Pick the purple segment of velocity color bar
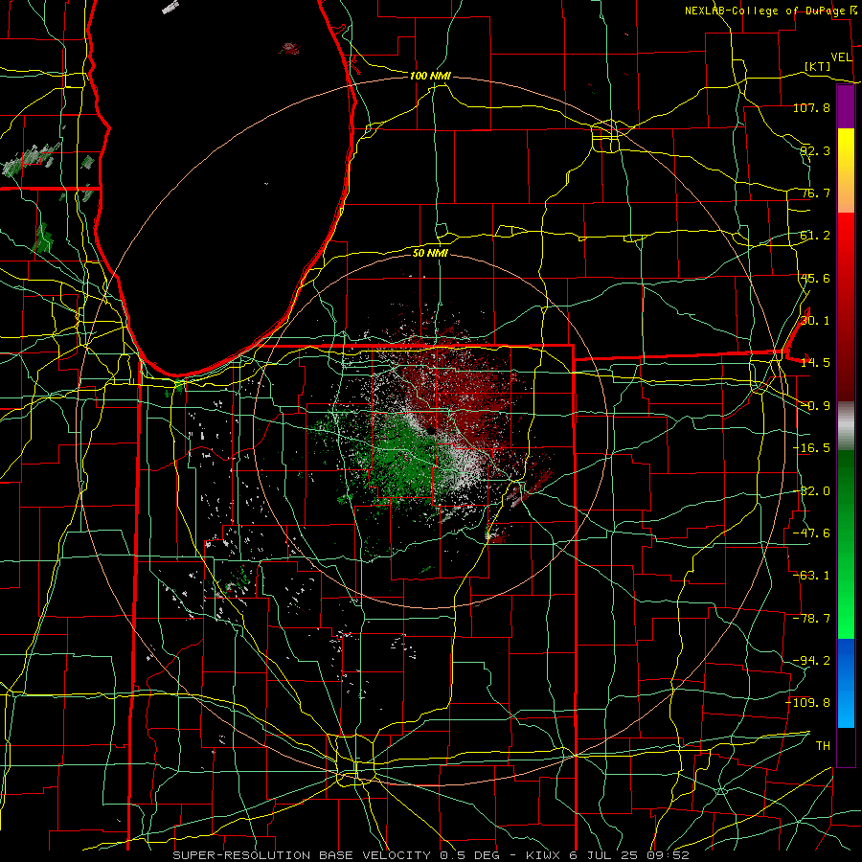Viewport: 862px width, 862px height. pos(846,107)
